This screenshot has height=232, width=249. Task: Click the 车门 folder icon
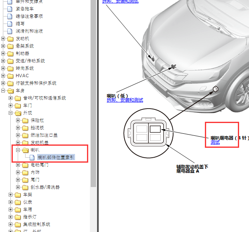pyautogui.click(x=18, y=106)
